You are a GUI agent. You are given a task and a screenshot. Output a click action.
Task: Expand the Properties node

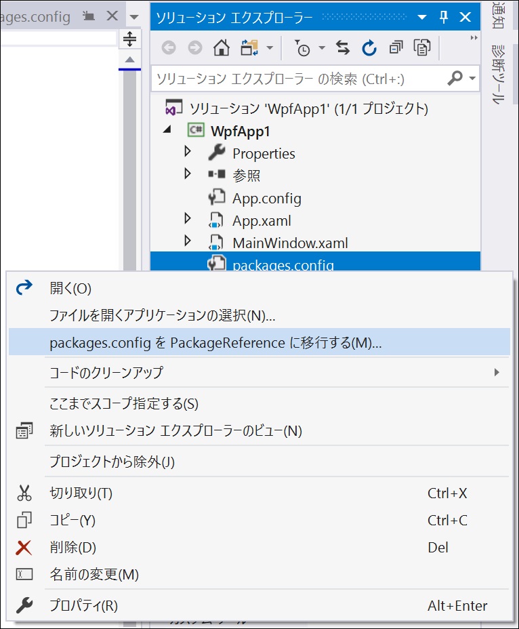pos(187,151)
